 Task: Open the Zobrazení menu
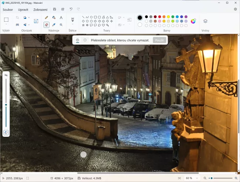click(40, 9)
